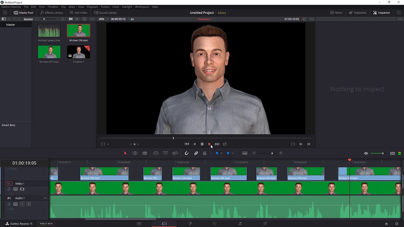Solo the Audio 1 track
404x227 pixels.
coord(22,204)
